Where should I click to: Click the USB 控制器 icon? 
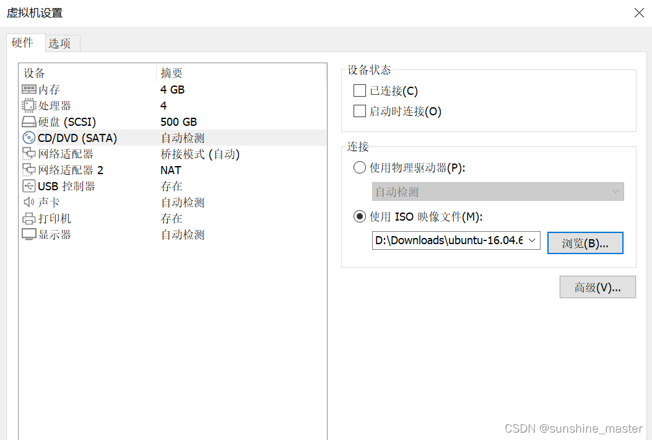point(28,186)
